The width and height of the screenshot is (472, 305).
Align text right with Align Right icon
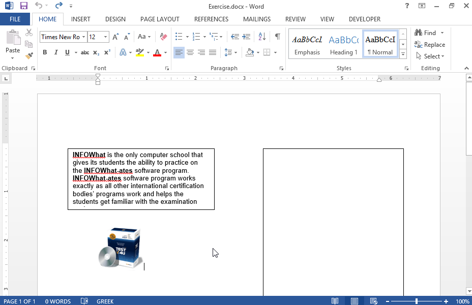201,53
